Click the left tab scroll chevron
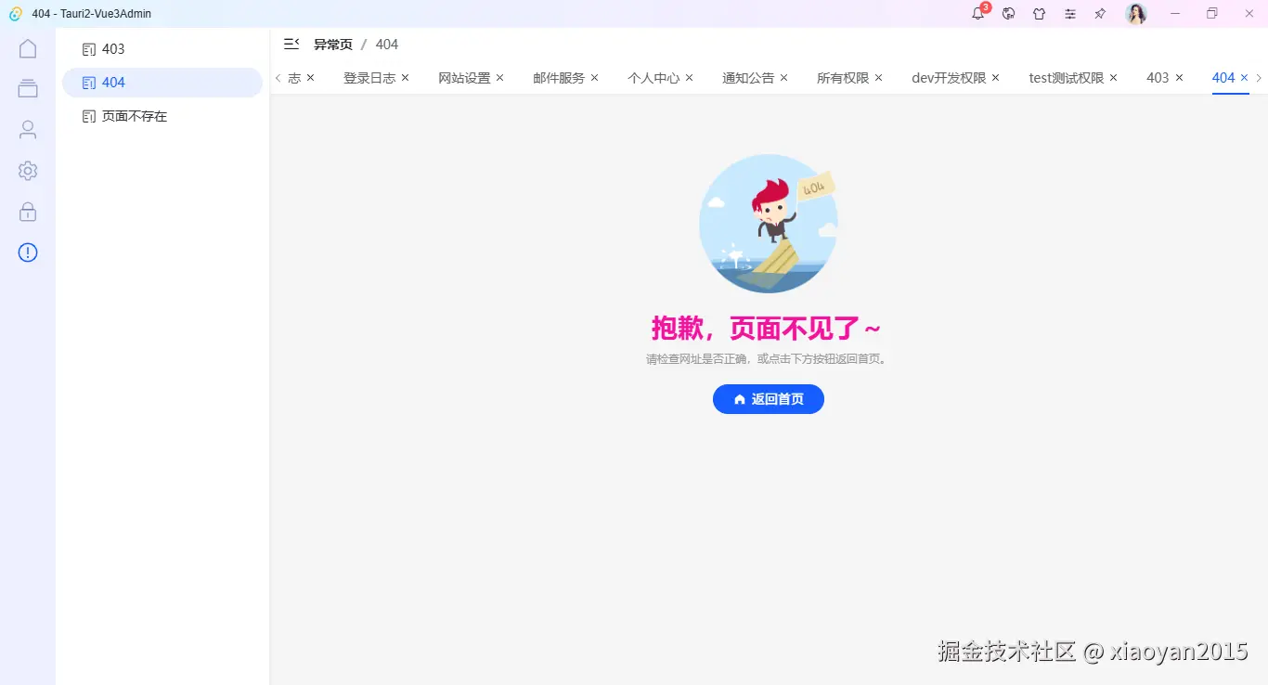 tap(277, 78)
